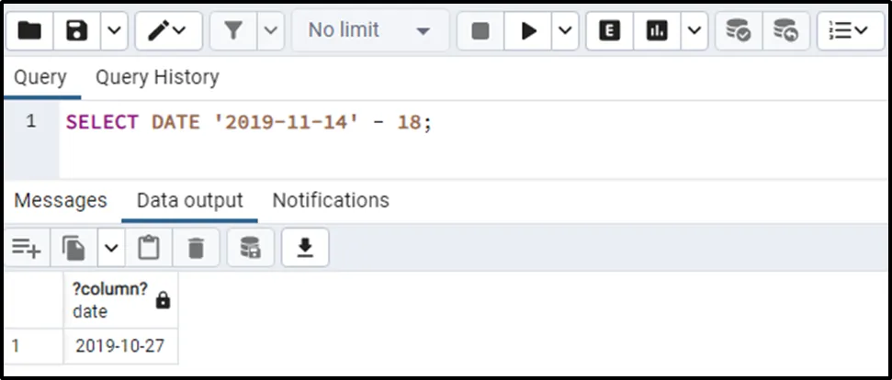Switch to the Notifications tab
The height and width of the screenshot is (380, 892).
click(x=331, y=200)
